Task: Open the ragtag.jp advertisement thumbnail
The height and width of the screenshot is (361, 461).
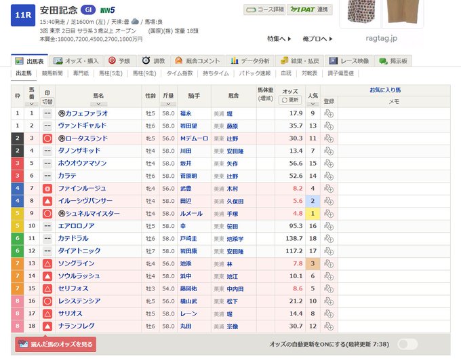Action: pyautogui.click(x=382, y=14)
